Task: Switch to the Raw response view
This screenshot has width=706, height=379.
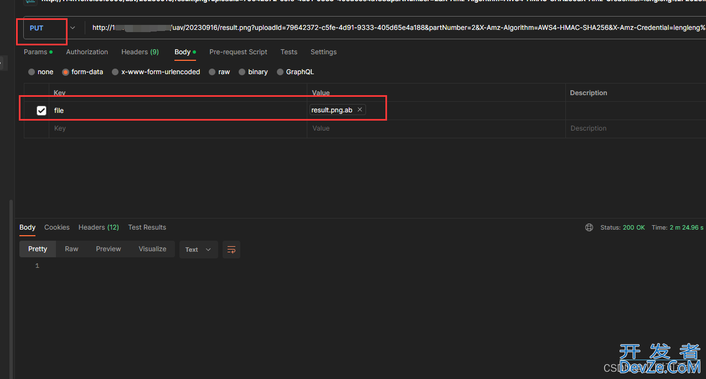Action: 71,249
